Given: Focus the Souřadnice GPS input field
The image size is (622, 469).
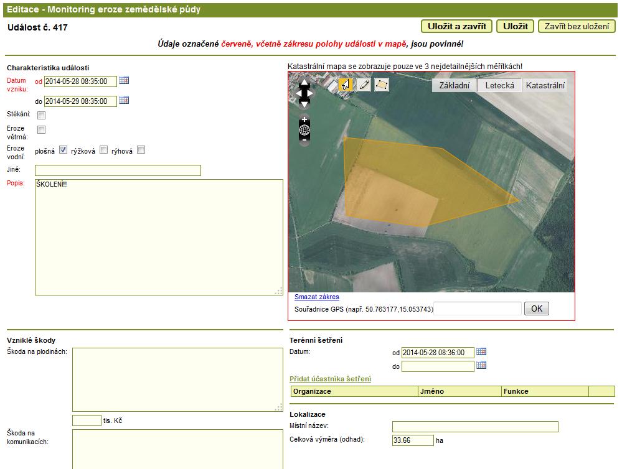Looking at the screenshot, I should pos(478,309).
